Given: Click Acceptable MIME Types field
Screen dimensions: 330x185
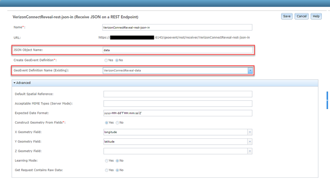Looking at the screenshot, I should point(178,103).
